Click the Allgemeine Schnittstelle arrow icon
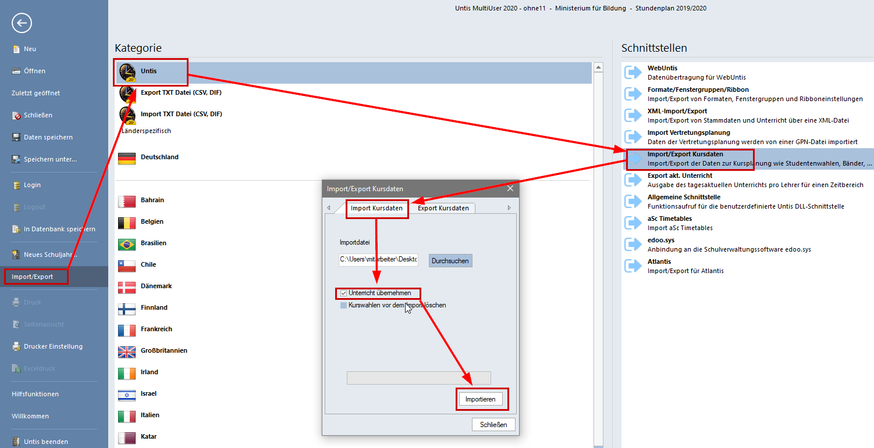Screen dimensions: 874x448 pyautogui.click(x=633, y=202)
